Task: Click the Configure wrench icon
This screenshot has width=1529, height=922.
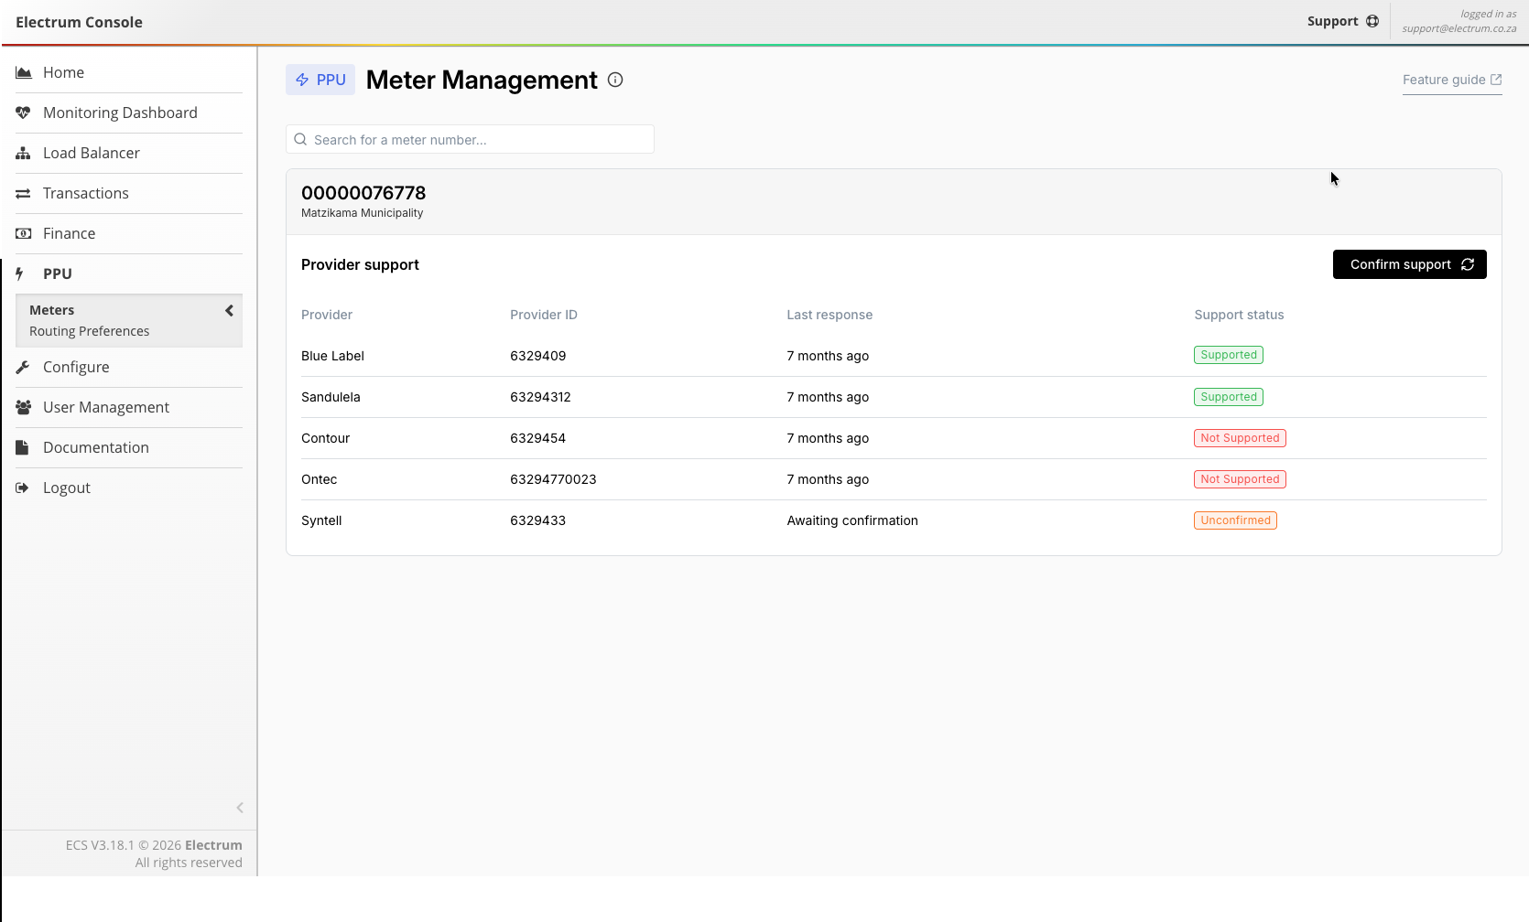Action: tap(24, 367)
